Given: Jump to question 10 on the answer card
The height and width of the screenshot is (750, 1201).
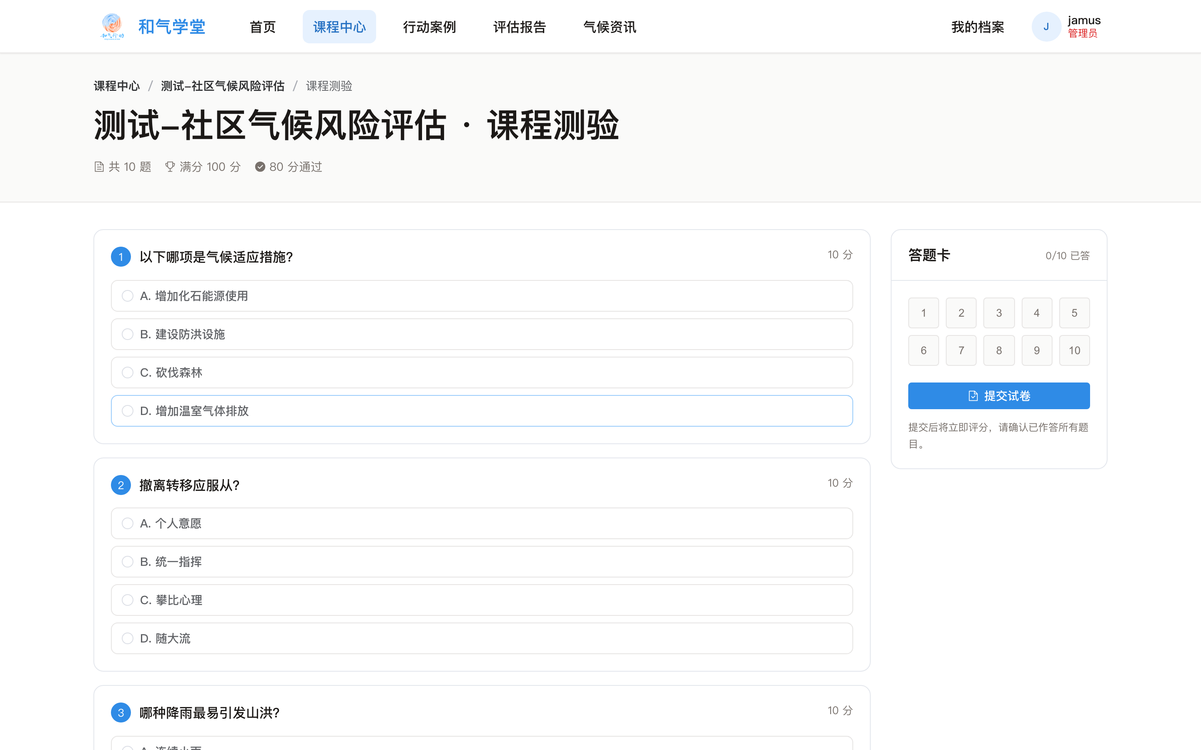Looking at the screenshot, I should [x=1075, y=350].
